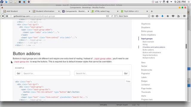Reload the page with the refresh icon
This screenshot has height=107, width=191.
point(112,16)
